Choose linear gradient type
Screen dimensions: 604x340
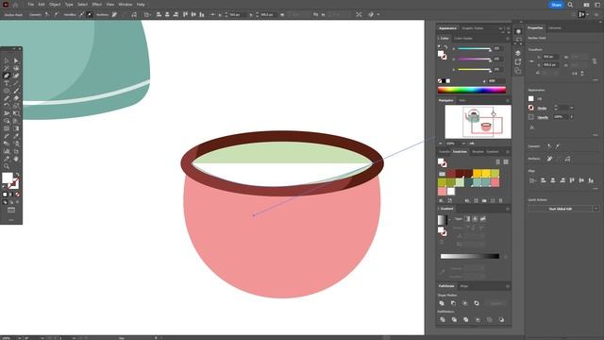tap(467, 218)
